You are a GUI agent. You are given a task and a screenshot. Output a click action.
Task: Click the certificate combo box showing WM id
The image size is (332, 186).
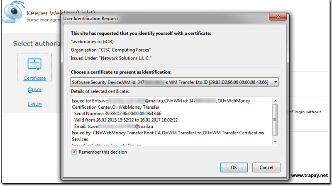(174, 82)
